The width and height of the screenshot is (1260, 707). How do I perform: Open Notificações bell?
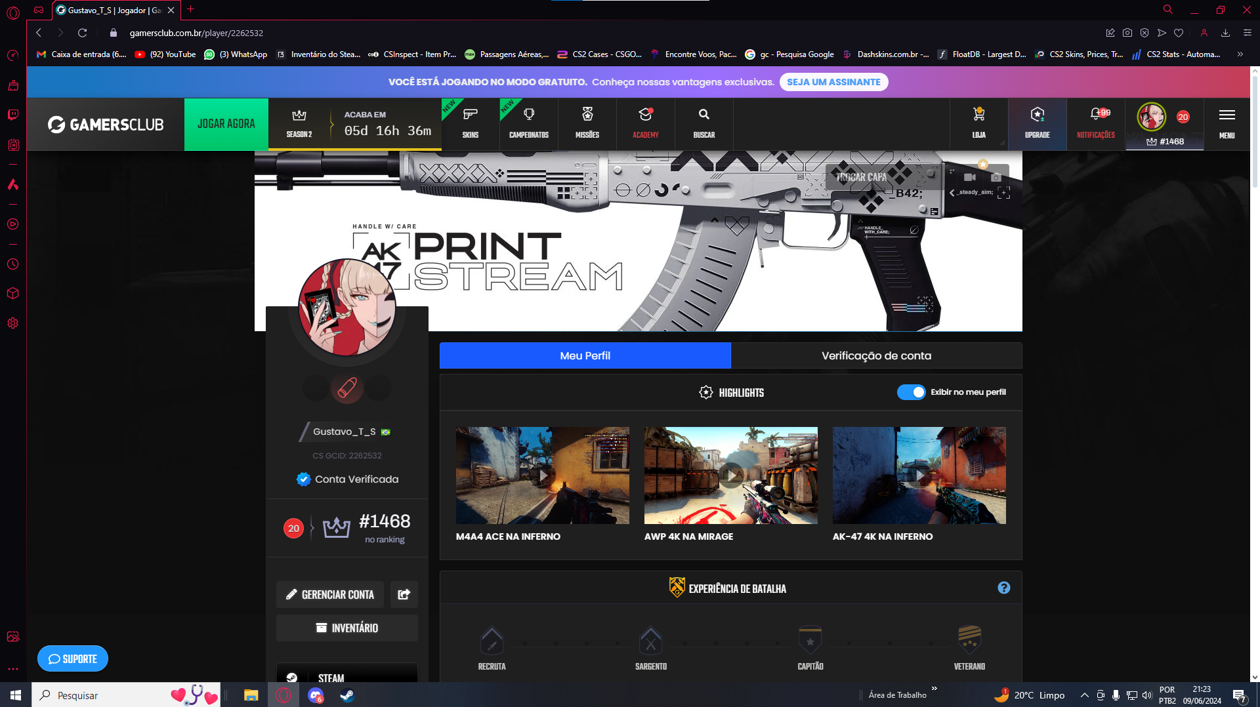(x=1096, y=124)
